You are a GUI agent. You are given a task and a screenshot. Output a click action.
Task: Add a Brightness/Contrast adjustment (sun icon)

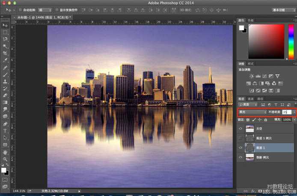pos(252,76)
